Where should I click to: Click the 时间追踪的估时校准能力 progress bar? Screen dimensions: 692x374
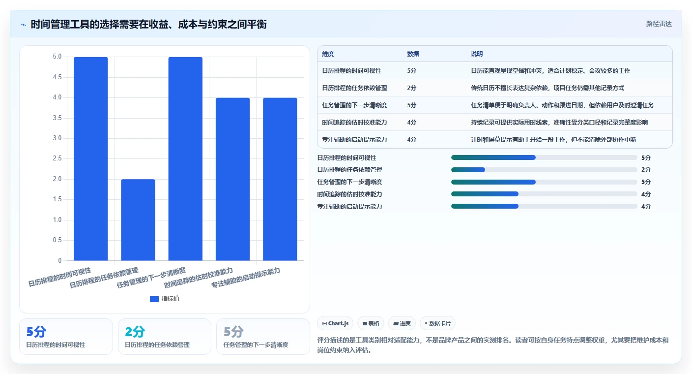click(x=544, y=194)
